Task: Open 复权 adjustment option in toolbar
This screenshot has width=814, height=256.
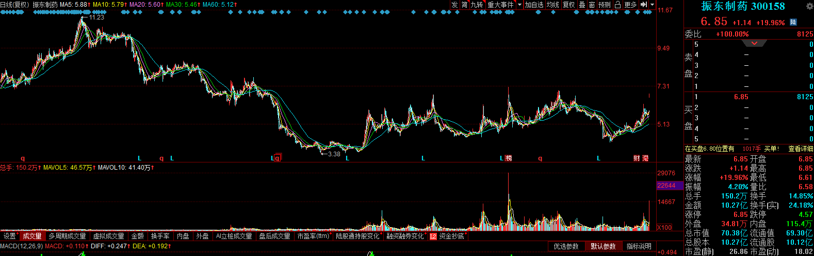Action: [x=568, y=5]
